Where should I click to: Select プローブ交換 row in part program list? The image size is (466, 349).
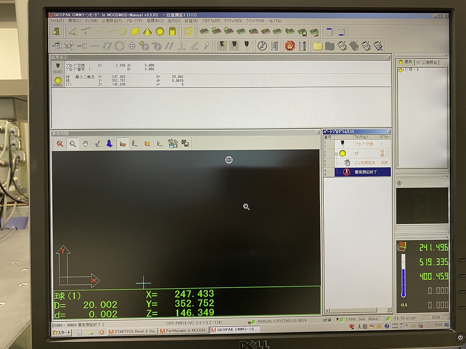point(357,144)
